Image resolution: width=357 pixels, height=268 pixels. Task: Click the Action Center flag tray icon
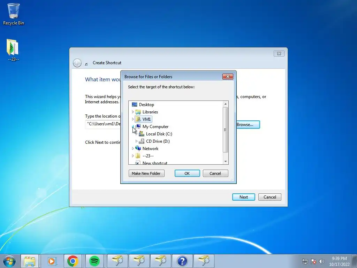click(x=313, y=261)
